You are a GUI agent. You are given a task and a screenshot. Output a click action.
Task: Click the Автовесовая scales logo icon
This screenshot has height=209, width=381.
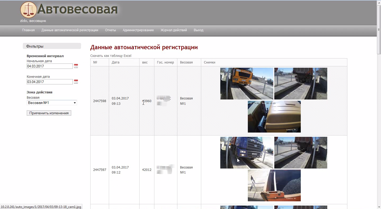point(28,10)
